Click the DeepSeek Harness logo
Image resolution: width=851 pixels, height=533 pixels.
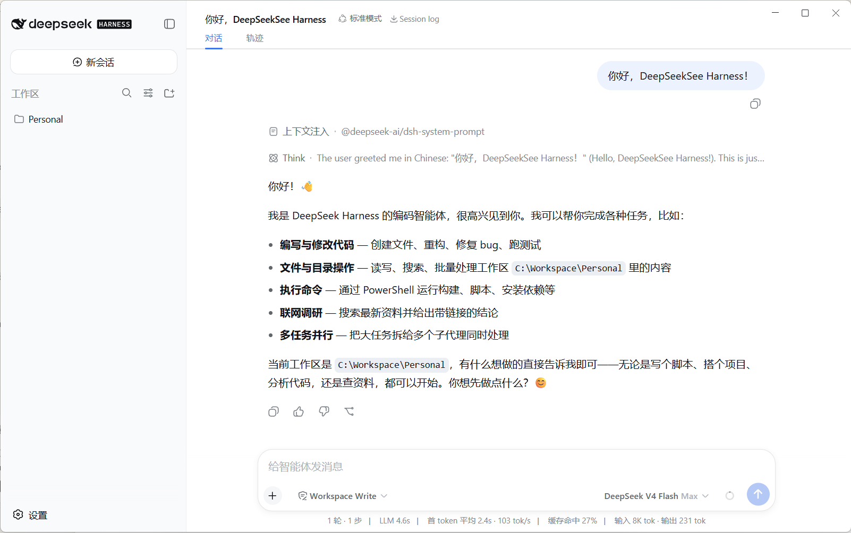pyautogui.click(x=72, y=24)
